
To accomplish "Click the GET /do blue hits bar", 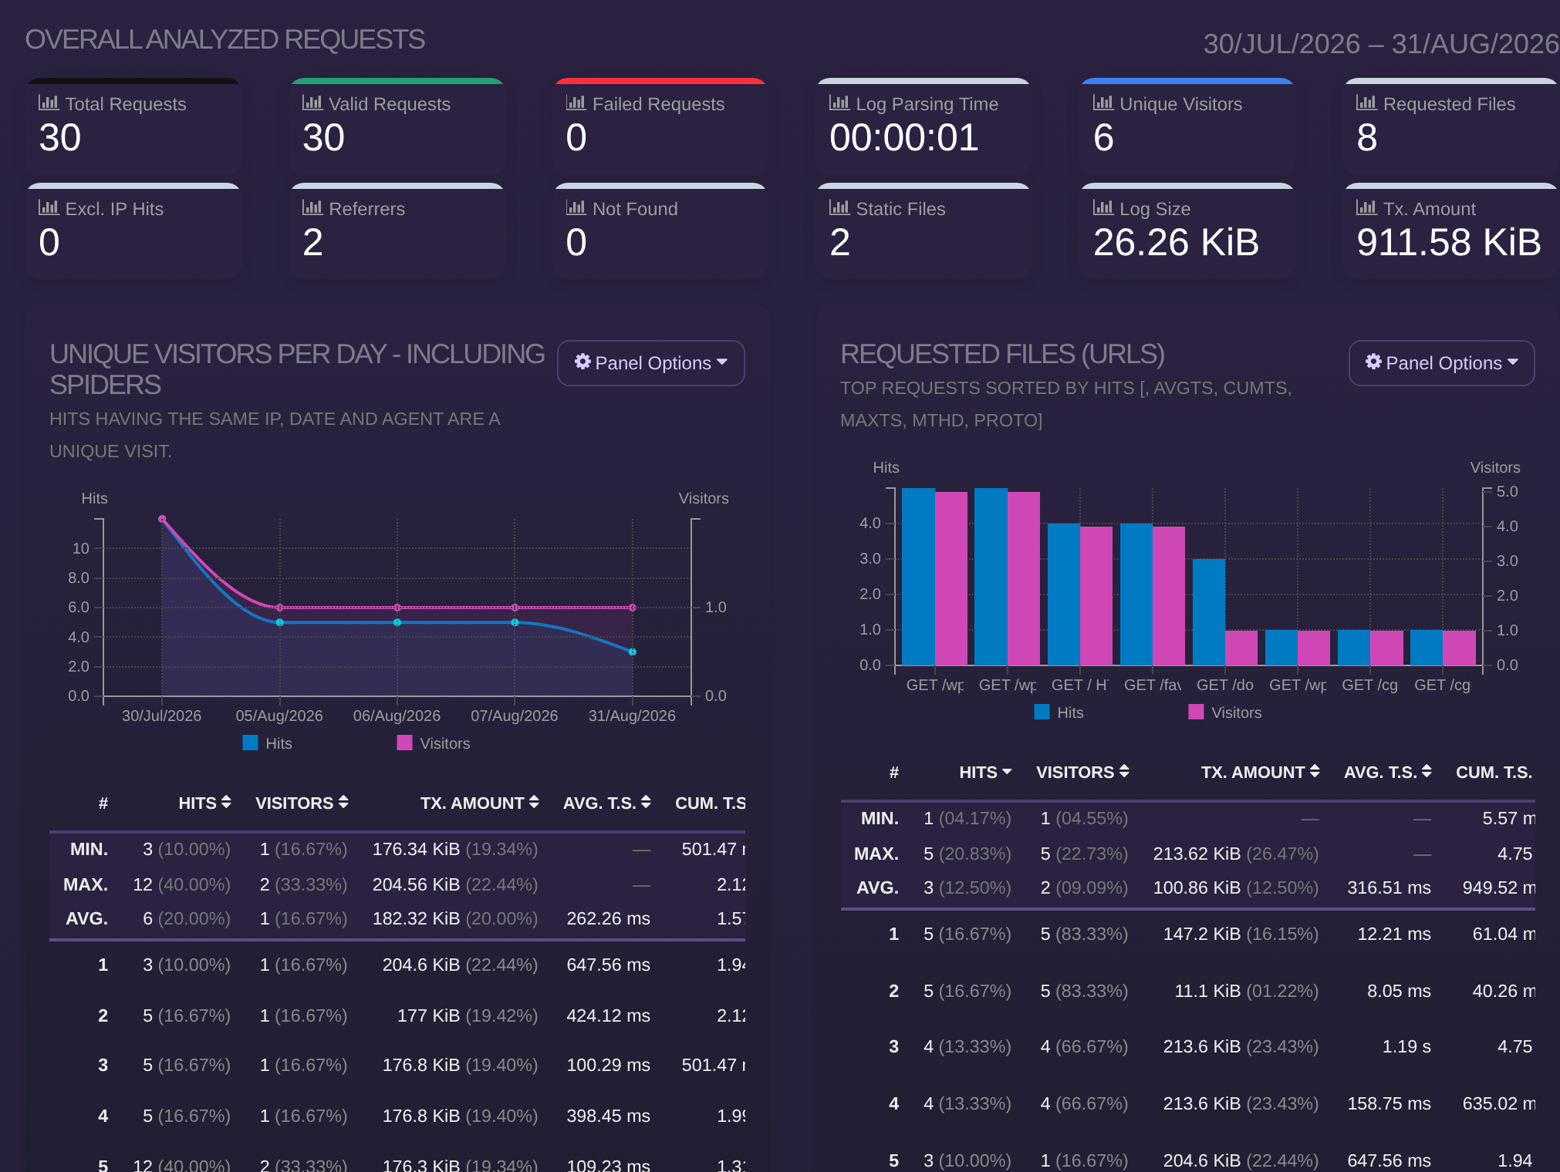I will (1209, 612).
